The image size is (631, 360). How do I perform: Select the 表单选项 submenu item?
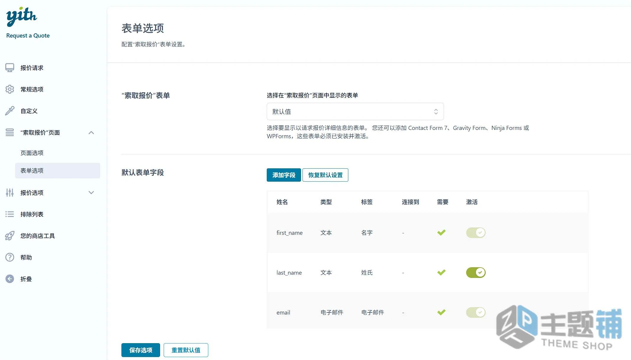click(x=58, y=171)
